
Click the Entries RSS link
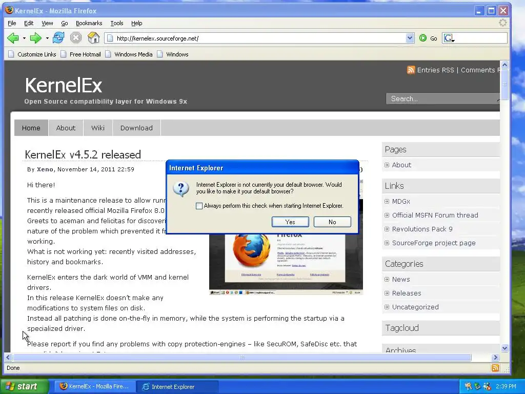pos(435,70)
